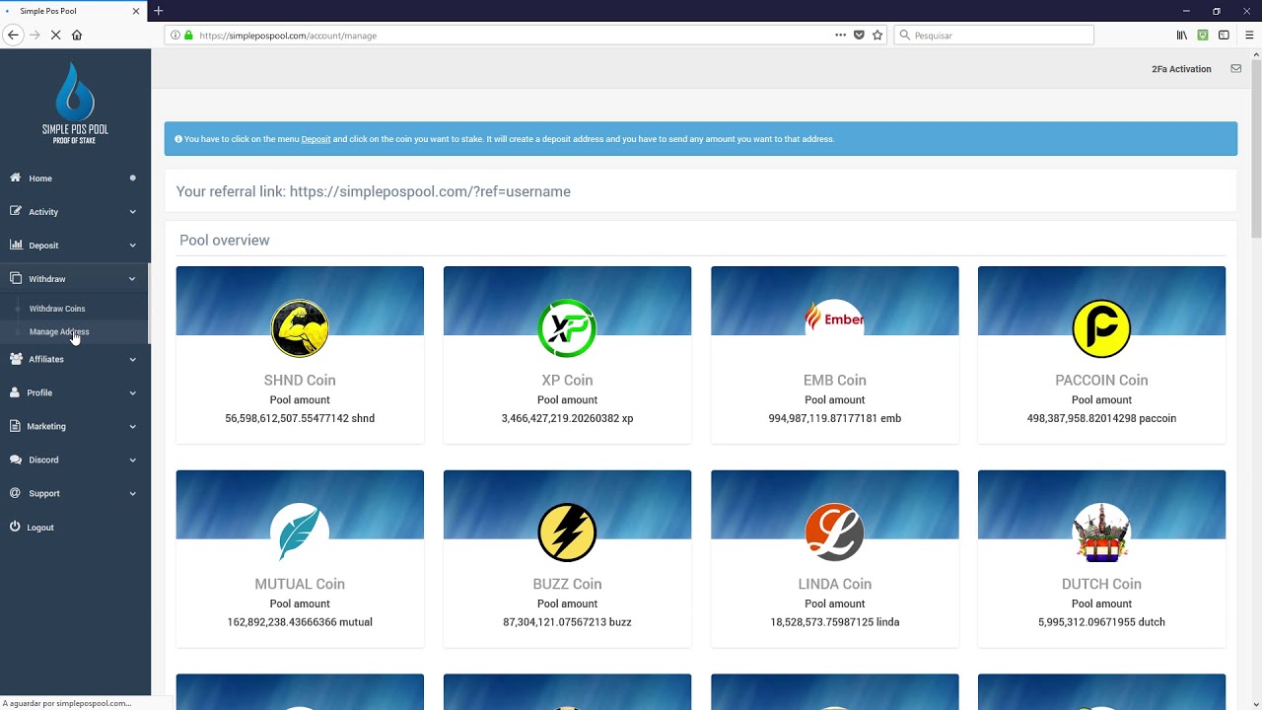This screenshot has height=710, width=1262.
Task: Click the Logout power icon
Action: pos(15,527)
